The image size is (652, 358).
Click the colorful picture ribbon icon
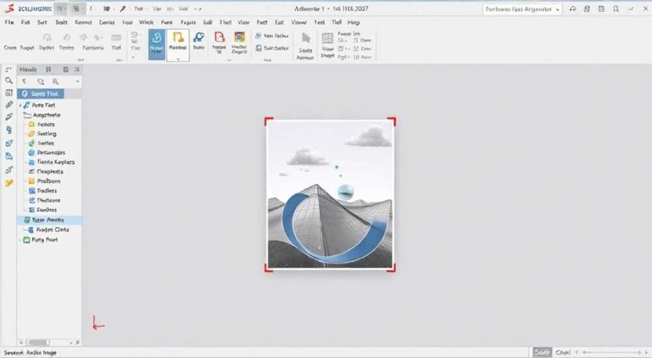tap(239, 42)
